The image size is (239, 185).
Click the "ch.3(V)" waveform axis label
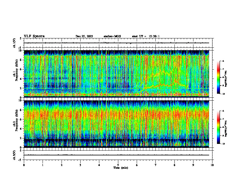14,155
